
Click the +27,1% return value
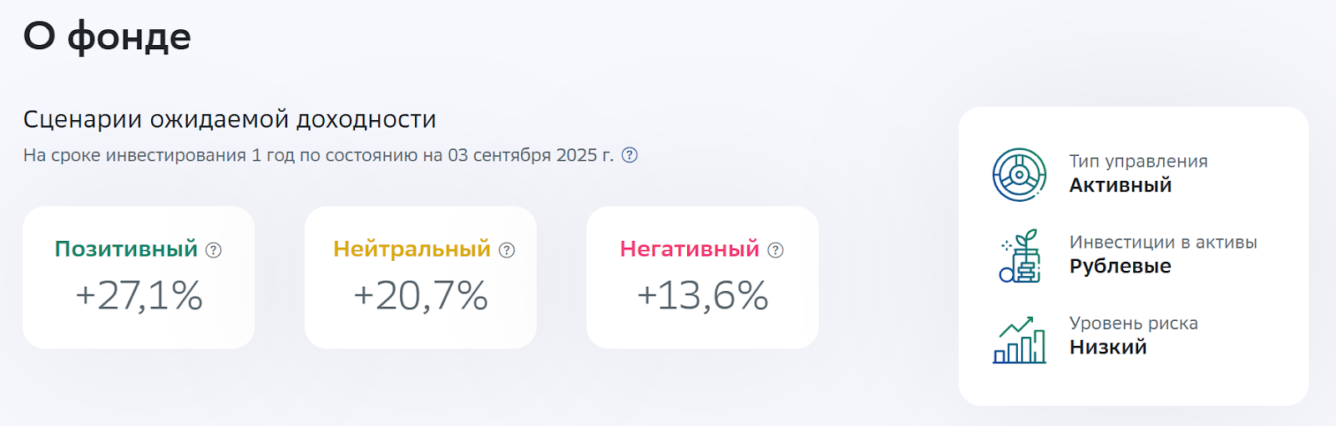[x=139, y=296]
